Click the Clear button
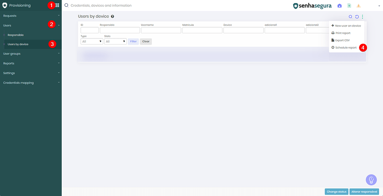 click(x=146, y=42)
